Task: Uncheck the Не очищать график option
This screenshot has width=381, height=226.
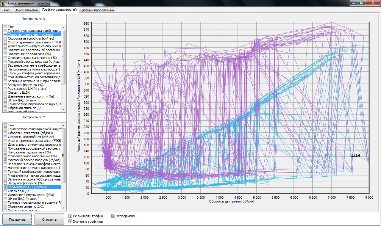Action: pyautogui.click(x=70, y=216)
